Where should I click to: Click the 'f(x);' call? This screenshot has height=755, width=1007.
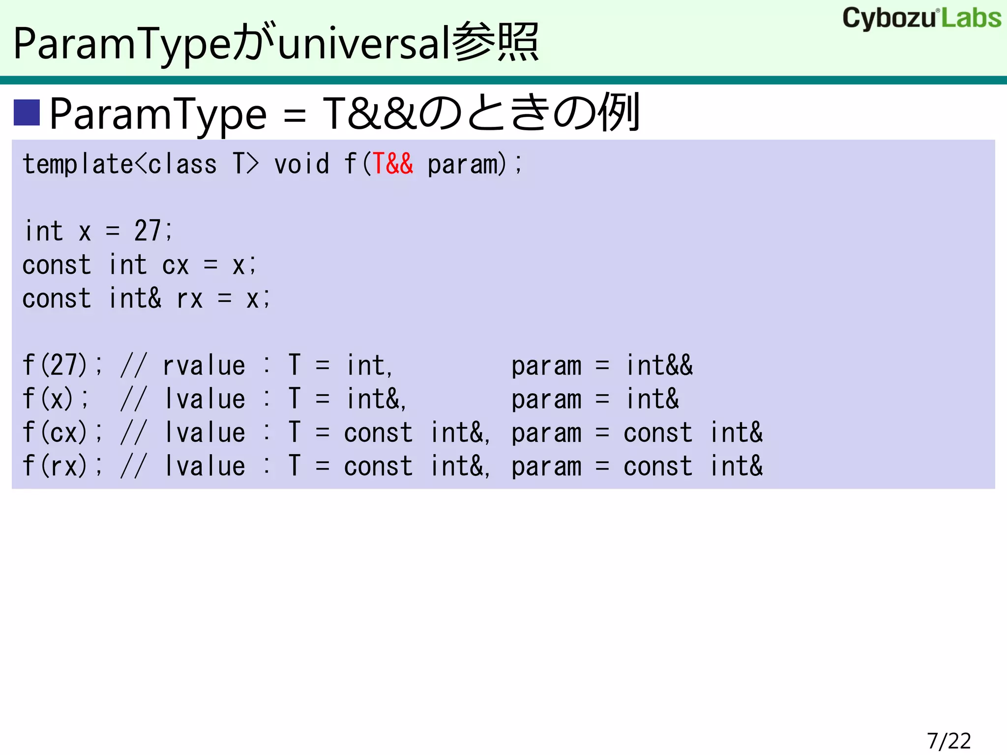click(x=56, y=399)
